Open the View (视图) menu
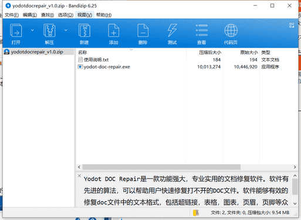The width and height of the screenshot is (301, 220). [84, 15]
